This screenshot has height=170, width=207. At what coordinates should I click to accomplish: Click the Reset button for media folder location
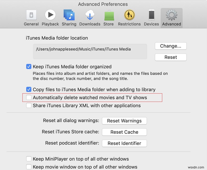pyautogui.click(x=171, y=57)
